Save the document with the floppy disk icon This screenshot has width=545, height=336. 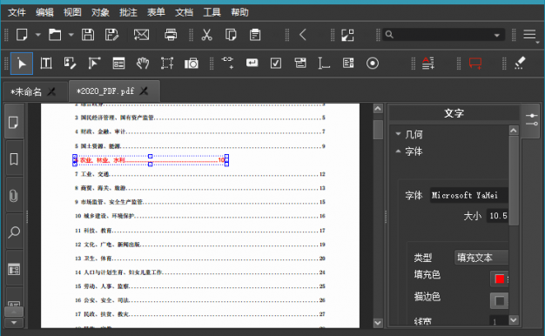(88, 35)
